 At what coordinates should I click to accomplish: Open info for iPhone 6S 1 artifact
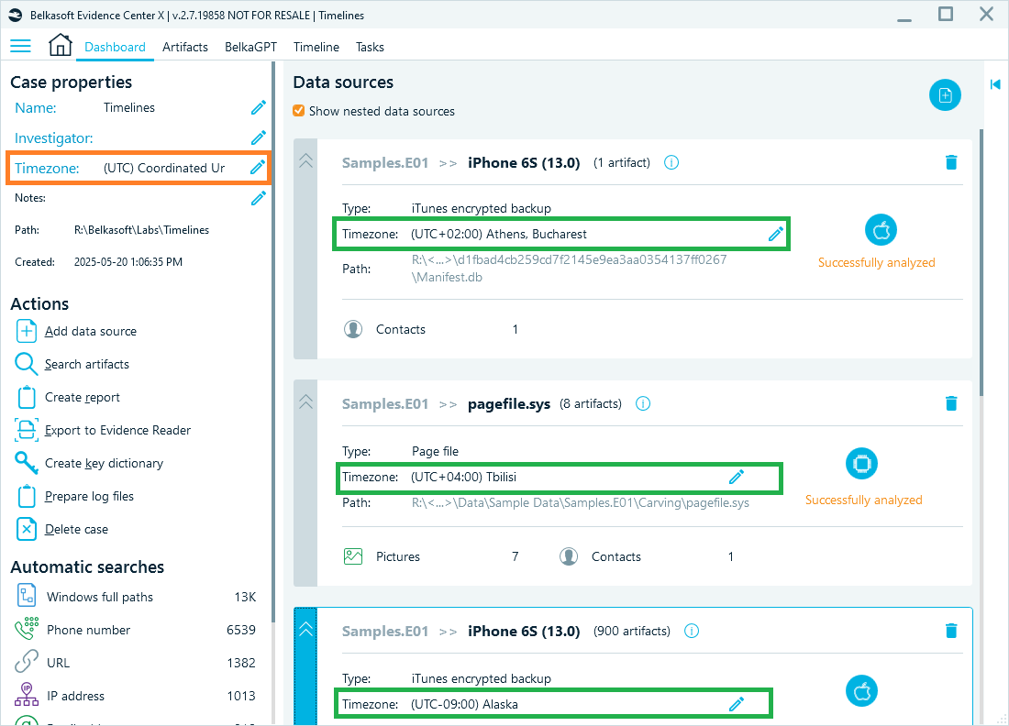point(671,162)
